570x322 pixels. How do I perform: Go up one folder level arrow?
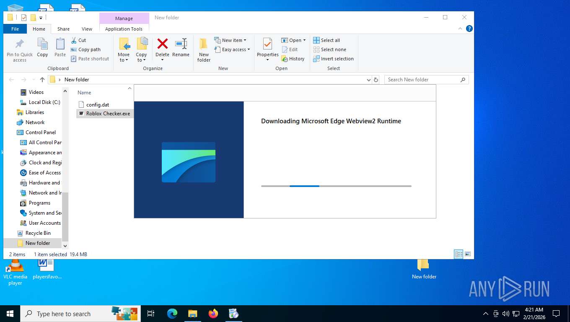click(42, 80)
